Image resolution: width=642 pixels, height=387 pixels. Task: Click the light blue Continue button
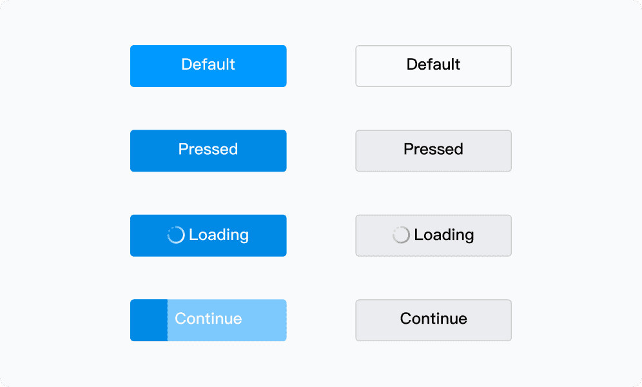point(208,321)
